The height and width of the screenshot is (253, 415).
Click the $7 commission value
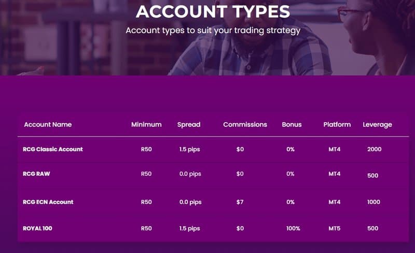click(x=240, y=202)
